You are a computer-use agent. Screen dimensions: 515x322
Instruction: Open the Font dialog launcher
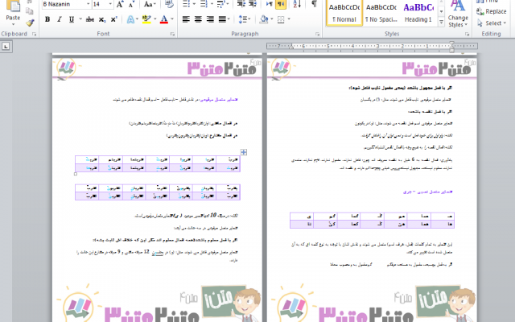[x=172, y=34]
